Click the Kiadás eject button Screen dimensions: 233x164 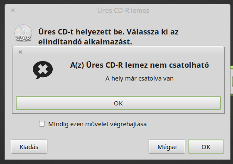pyautogui.click(x=29, y=147)
